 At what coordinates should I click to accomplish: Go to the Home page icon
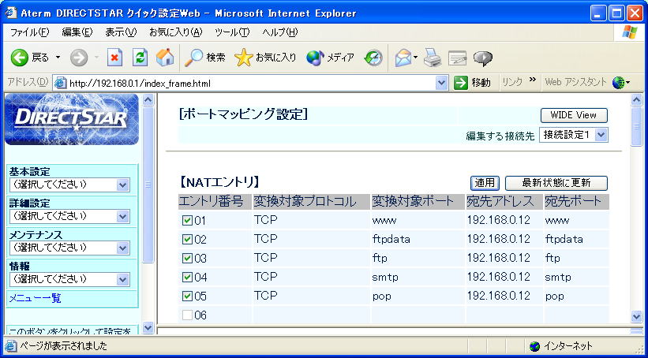tap(165, 58)
